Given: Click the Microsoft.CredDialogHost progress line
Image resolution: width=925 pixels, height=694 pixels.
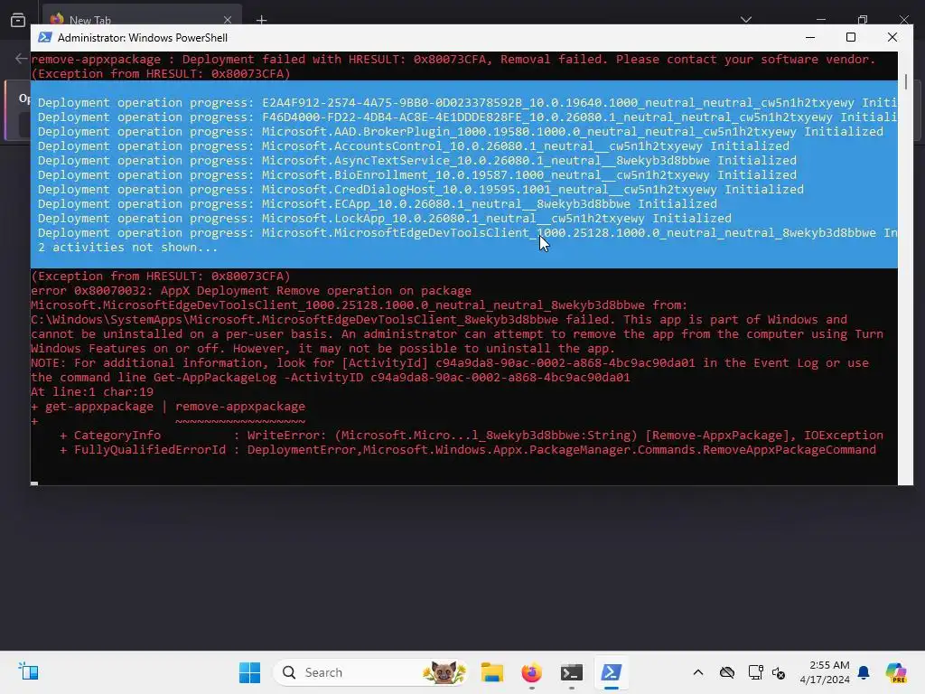Looking at the screenshot, I should tap(421, 190).
